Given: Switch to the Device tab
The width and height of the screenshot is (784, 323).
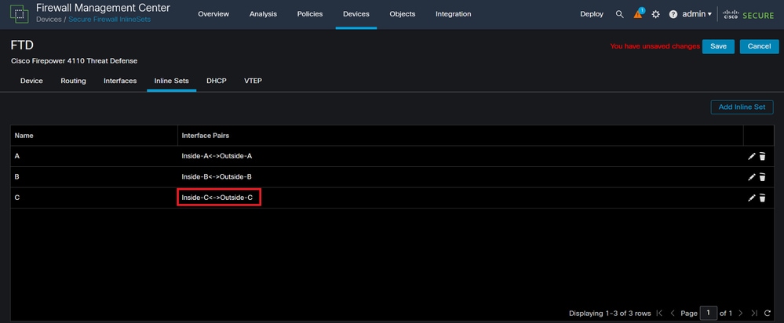Looking at the screenshot, I should pos(31,81).
